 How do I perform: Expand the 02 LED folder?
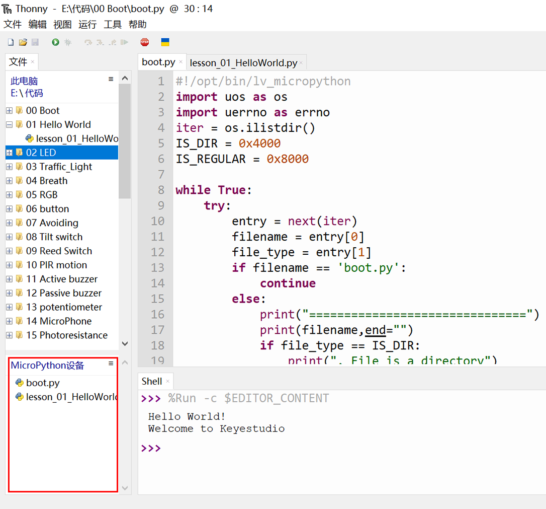pyautogui.click(x=10, y=153)
